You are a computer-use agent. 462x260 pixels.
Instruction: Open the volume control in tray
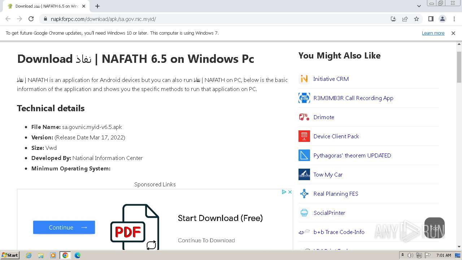(x=410, y=255)
